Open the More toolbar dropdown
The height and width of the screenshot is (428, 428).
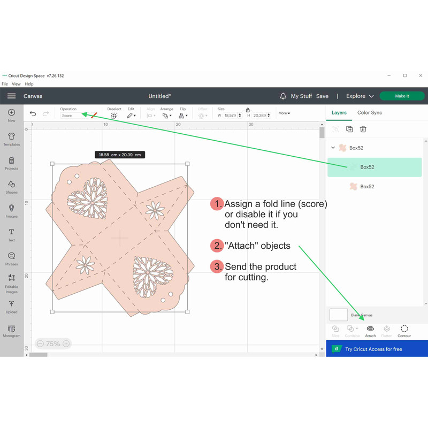[x=284, y=113]
